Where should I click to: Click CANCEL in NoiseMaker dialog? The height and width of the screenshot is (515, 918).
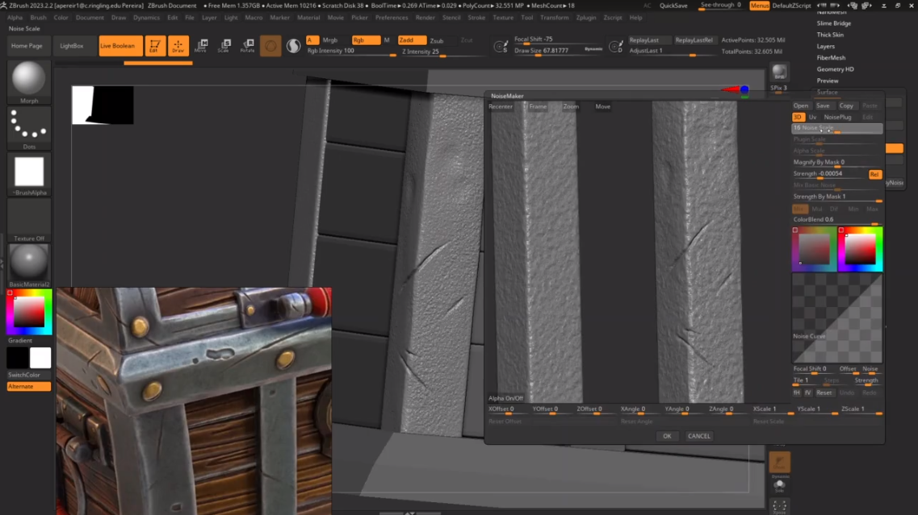point(699,436)
